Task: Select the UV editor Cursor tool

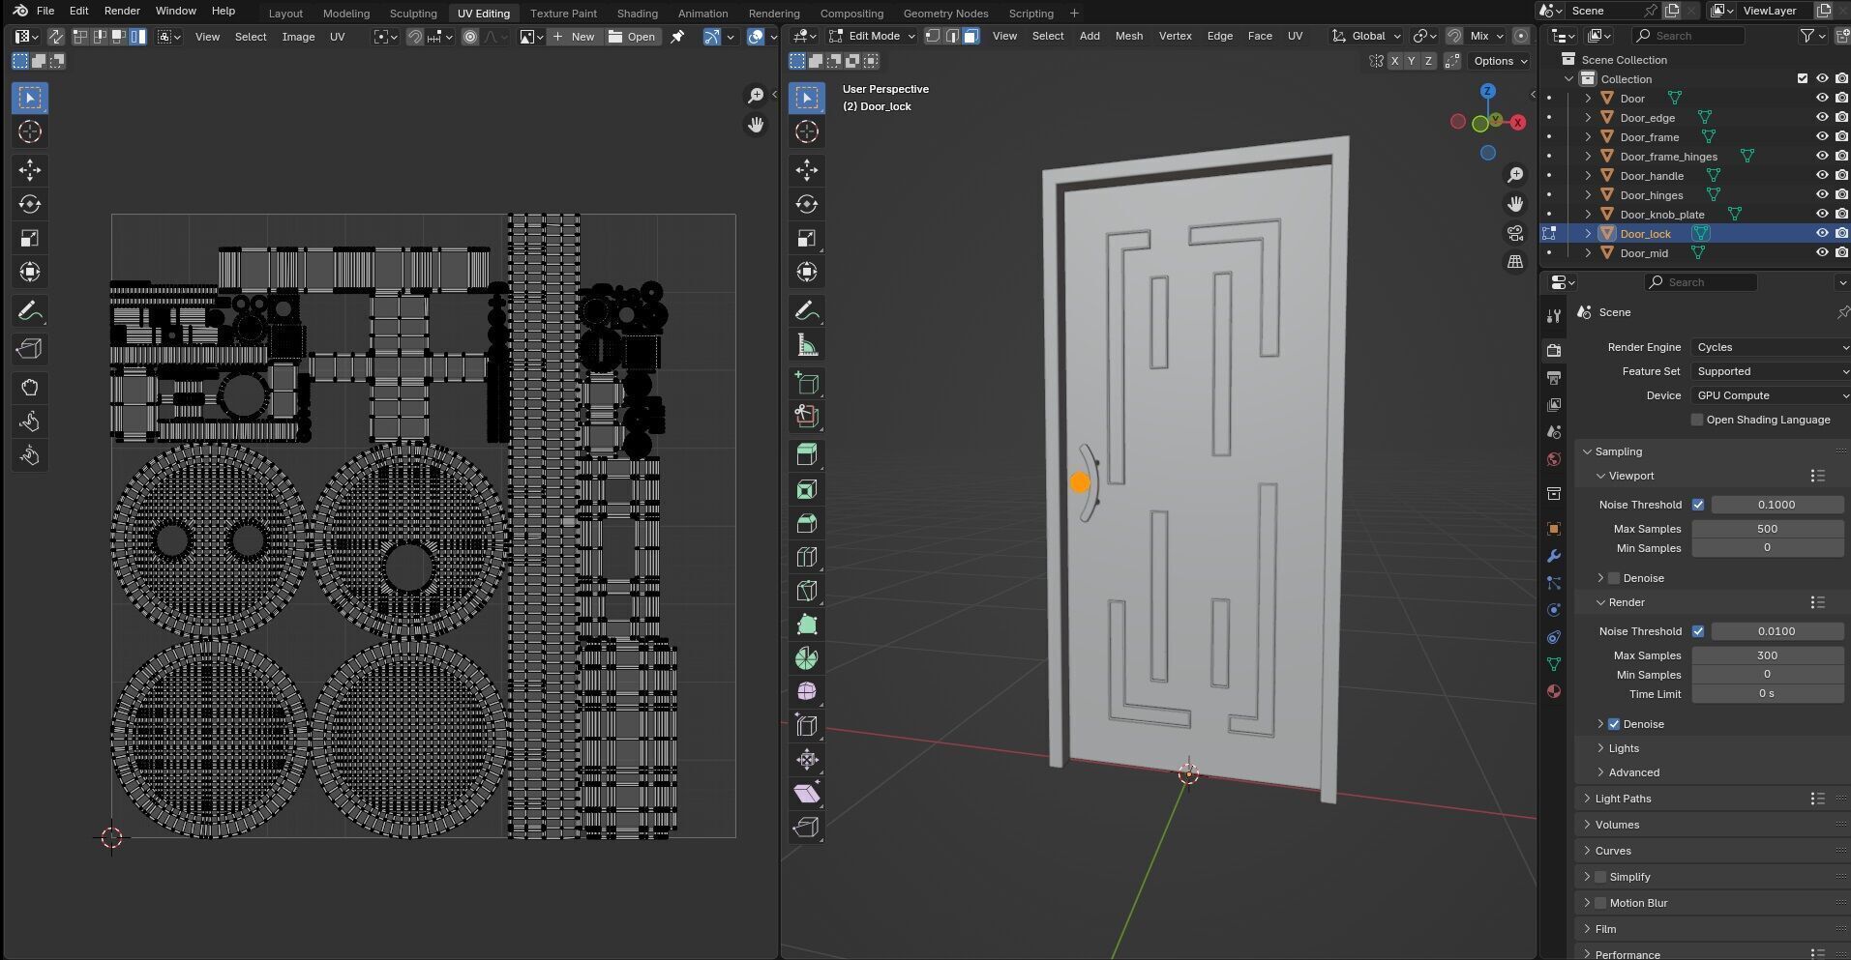Action: [30, 131]
